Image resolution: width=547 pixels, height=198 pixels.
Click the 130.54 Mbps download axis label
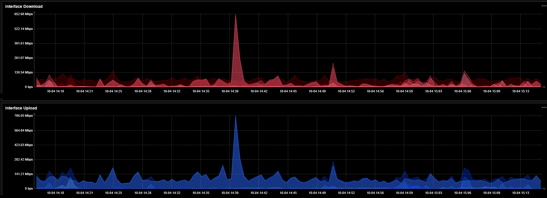click(24, 72)
